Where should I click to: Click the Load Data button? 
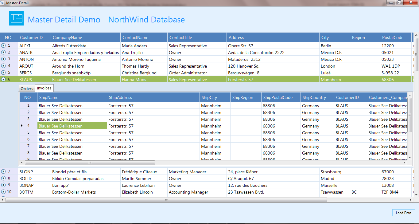pyautogui.click(x=403, y=213)
